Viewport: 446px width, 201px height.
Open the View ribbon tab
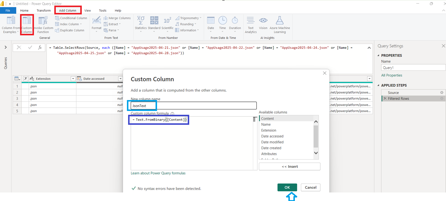(x=88, y=11)
